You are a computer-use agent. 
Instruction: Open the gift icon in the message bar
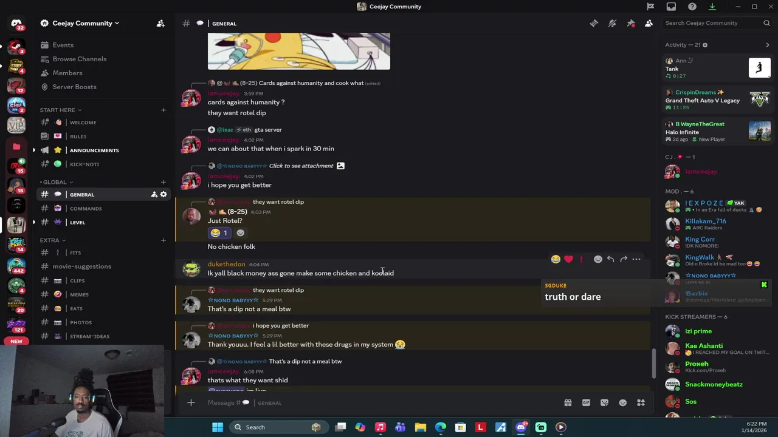pyautogui.click(x=568, y=402)
